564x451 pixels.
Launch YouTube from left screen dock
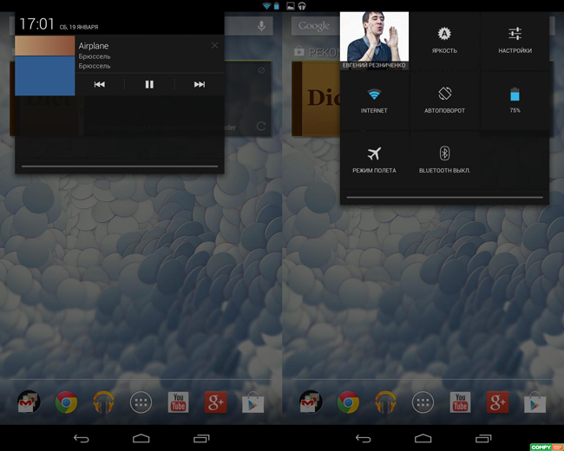click(x=179, y=402)
